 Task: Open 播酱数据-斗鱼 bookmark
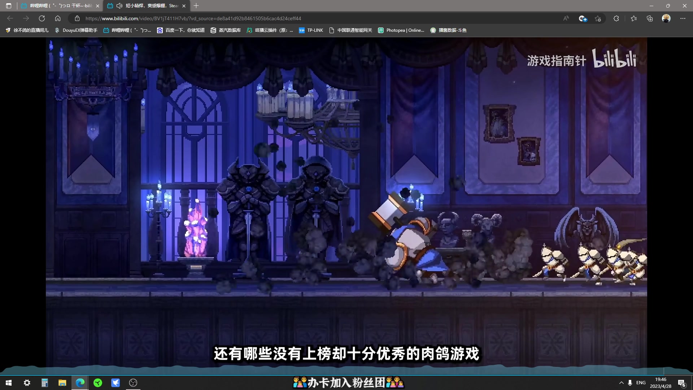tap(448, 30)
